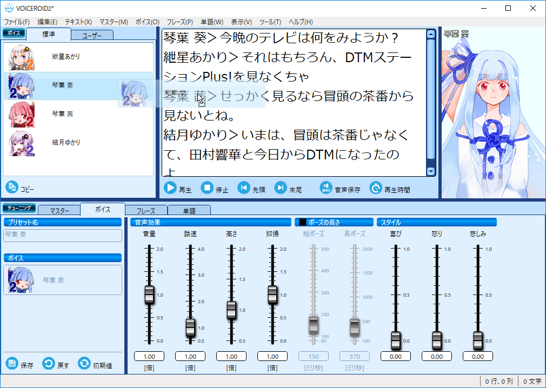
Task: Open the 単語(W) menu
Action: tap(212, 22)
